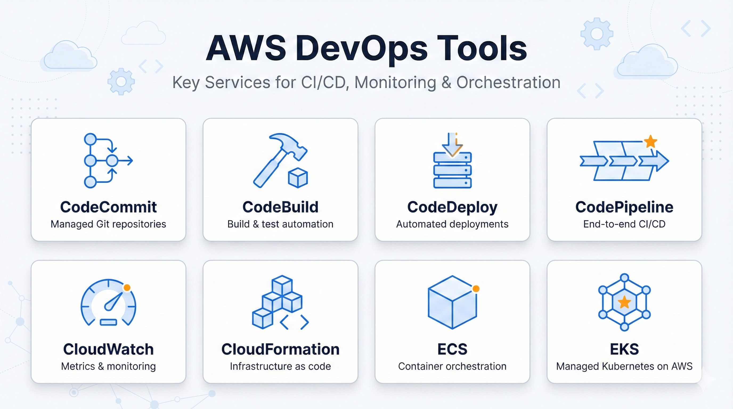Select the CodeCommit title text
733x409 pixels.
pos(108,207)
